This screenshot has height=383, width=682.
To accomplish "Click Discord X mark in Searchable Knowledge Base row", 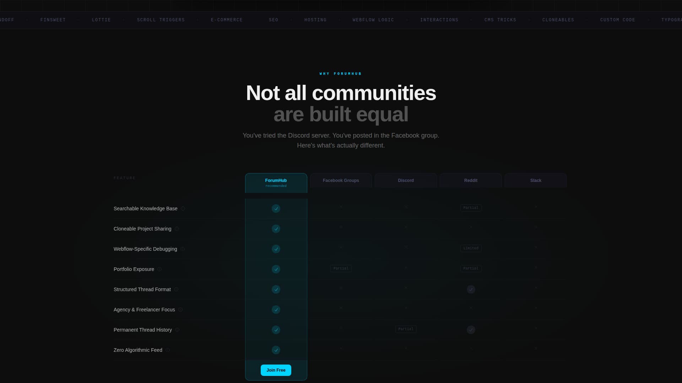I will [x=406, y=207].
